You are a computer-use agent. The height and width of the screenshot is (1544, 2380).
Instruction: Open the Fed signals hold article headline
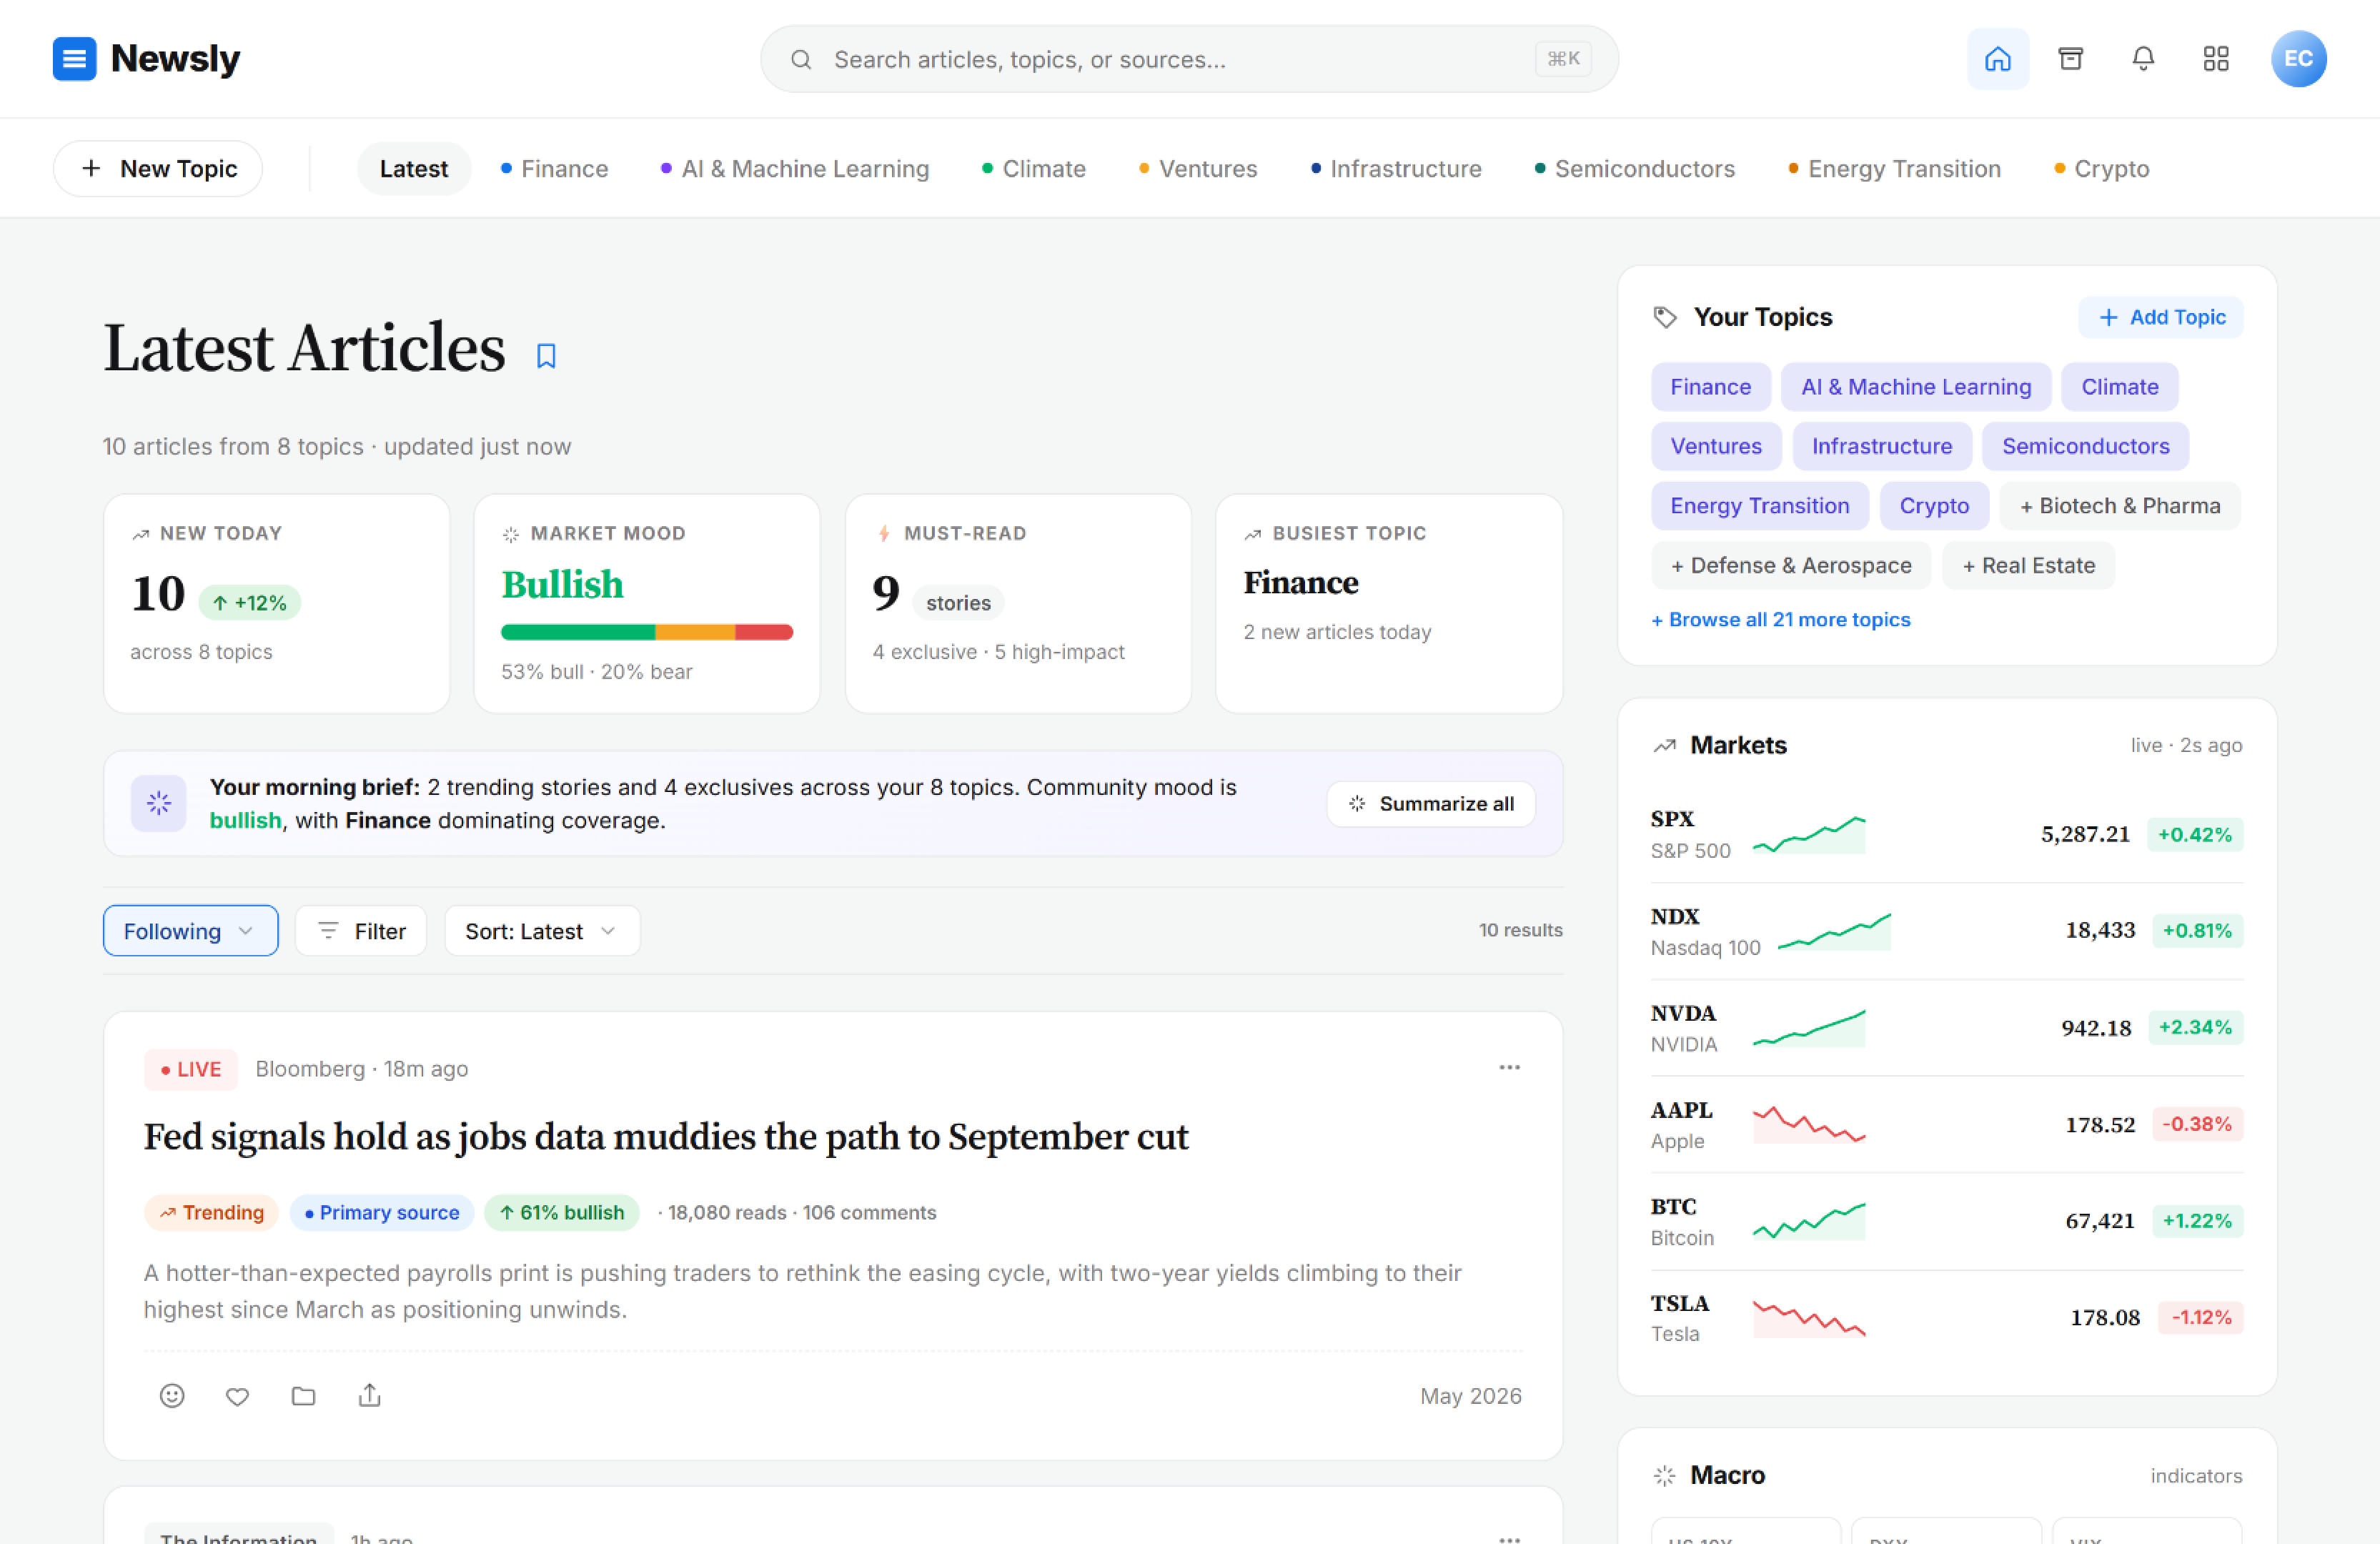coord(666,1137)
